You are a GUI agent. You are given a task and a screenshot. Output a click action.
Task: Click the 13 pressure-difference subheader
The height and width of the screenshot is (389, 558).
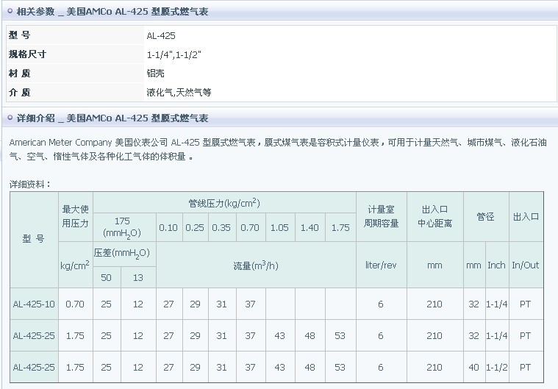point(138,277)
